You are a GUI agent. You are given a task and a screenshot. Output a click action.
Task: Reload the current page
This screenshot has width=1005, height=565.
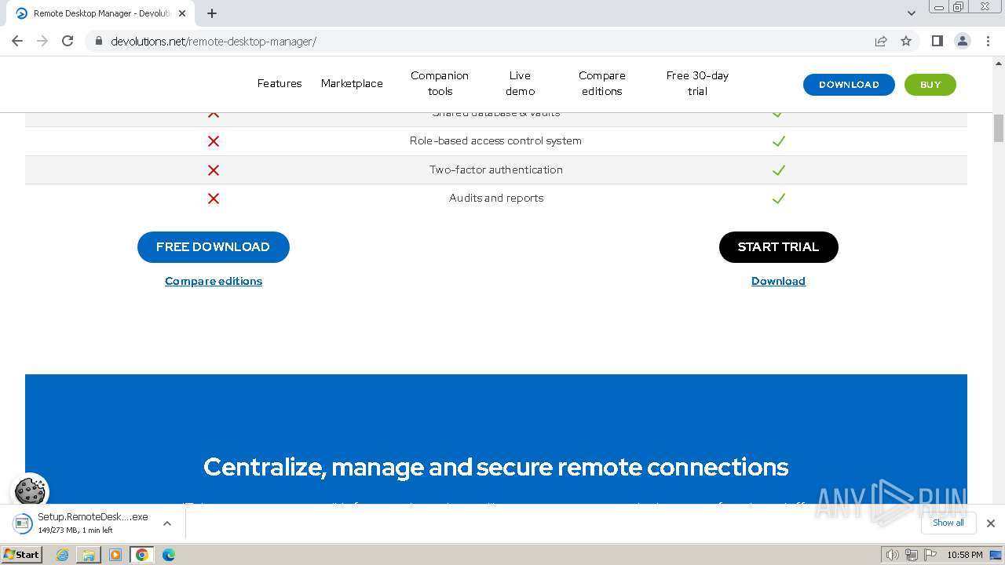click(x=68, y=41)
